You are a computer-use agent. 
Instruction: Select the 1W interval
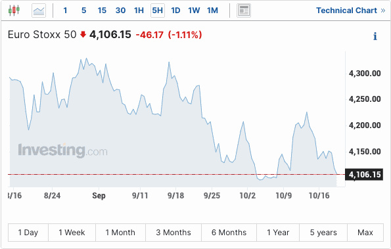coord(194,11)
